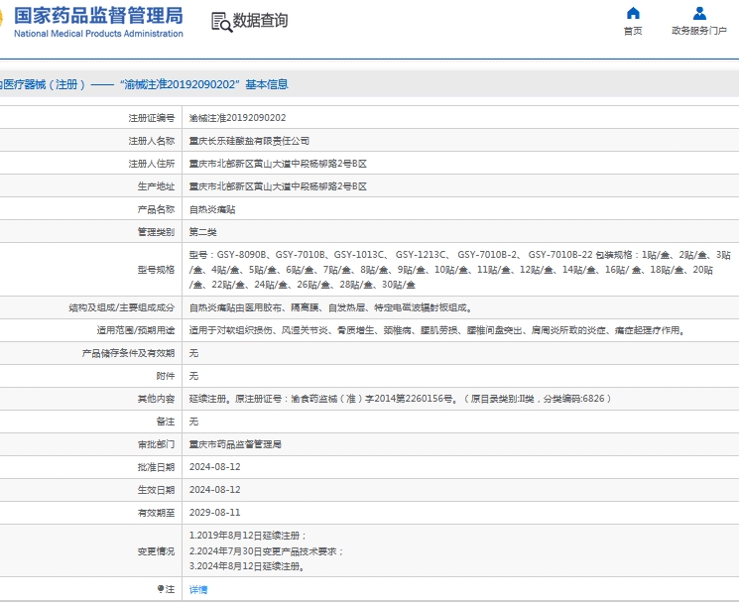Open the government service portal person icon
Viewport: 739px width, 605px height.
pos(699,13)
